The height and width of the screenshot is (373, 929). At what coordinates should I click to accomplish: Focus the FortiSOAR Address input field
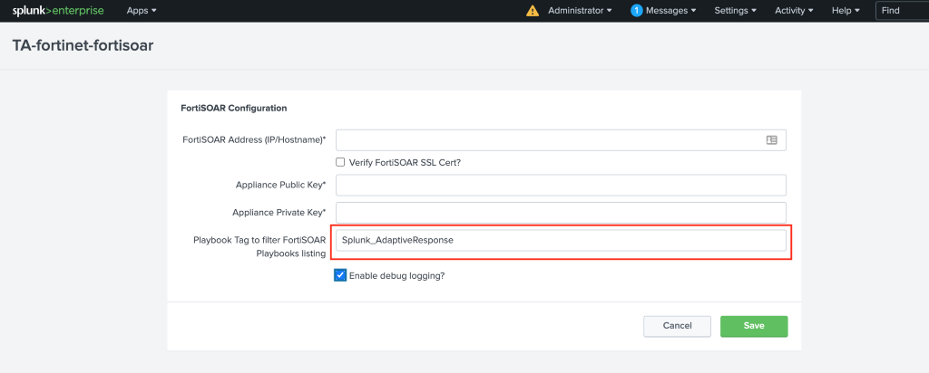click(561, 140)
